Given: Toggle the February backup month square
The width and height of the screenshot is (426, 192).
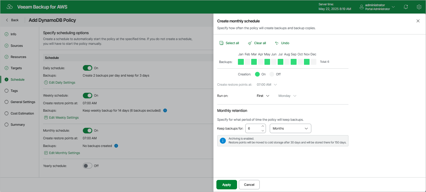Looking at the screenshot, I should [x=247, y=62].
